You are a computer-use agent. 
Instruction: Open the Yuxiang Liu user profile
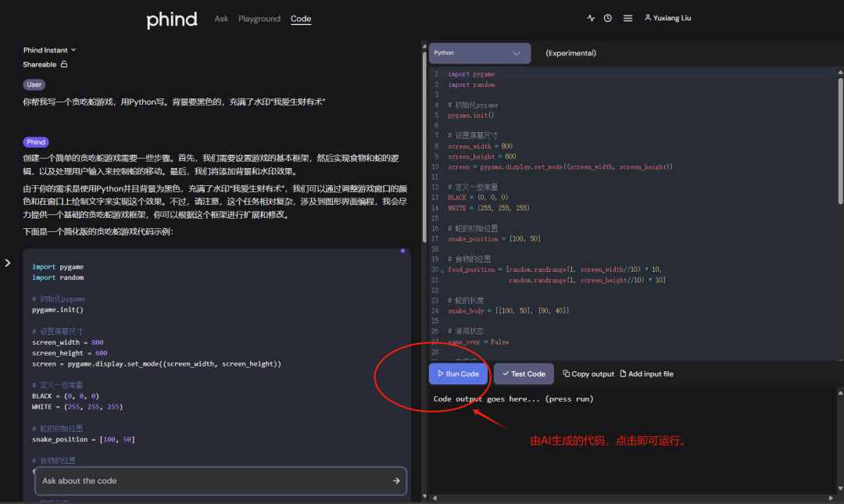pyautogui.click(x=667, y=18)
